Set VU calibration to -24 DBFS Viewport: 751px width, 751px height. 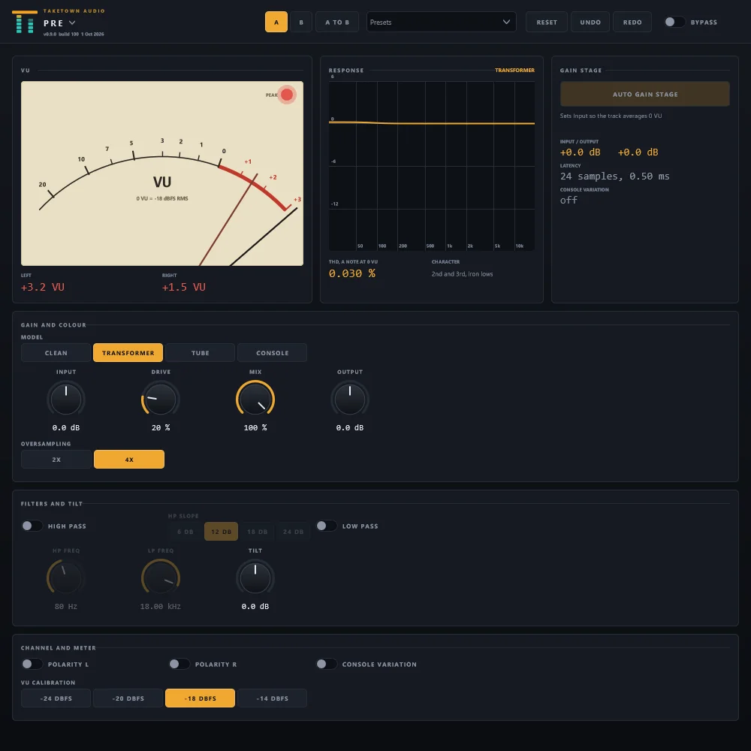point(56,698)
